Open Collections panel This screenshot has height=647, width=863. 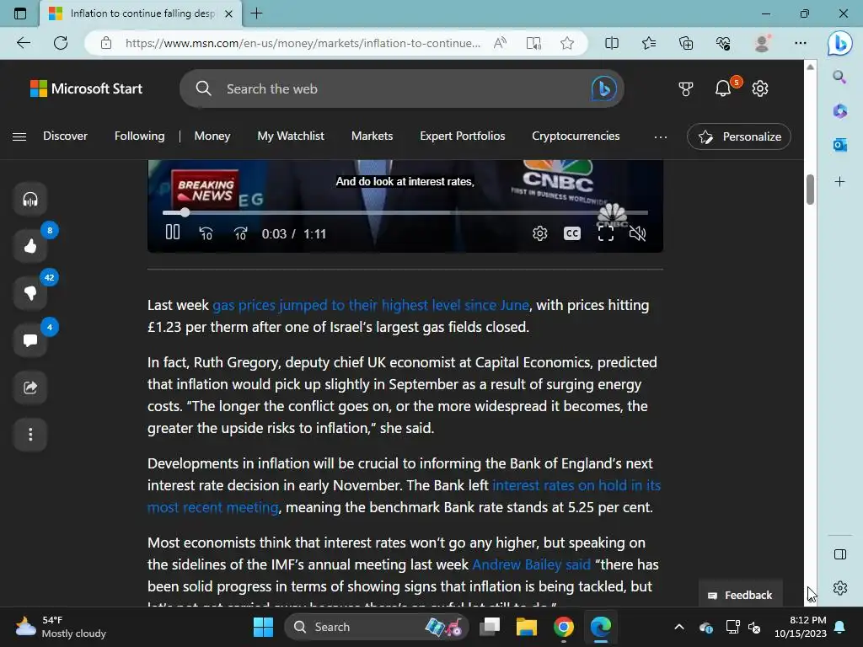click(686, 43)
